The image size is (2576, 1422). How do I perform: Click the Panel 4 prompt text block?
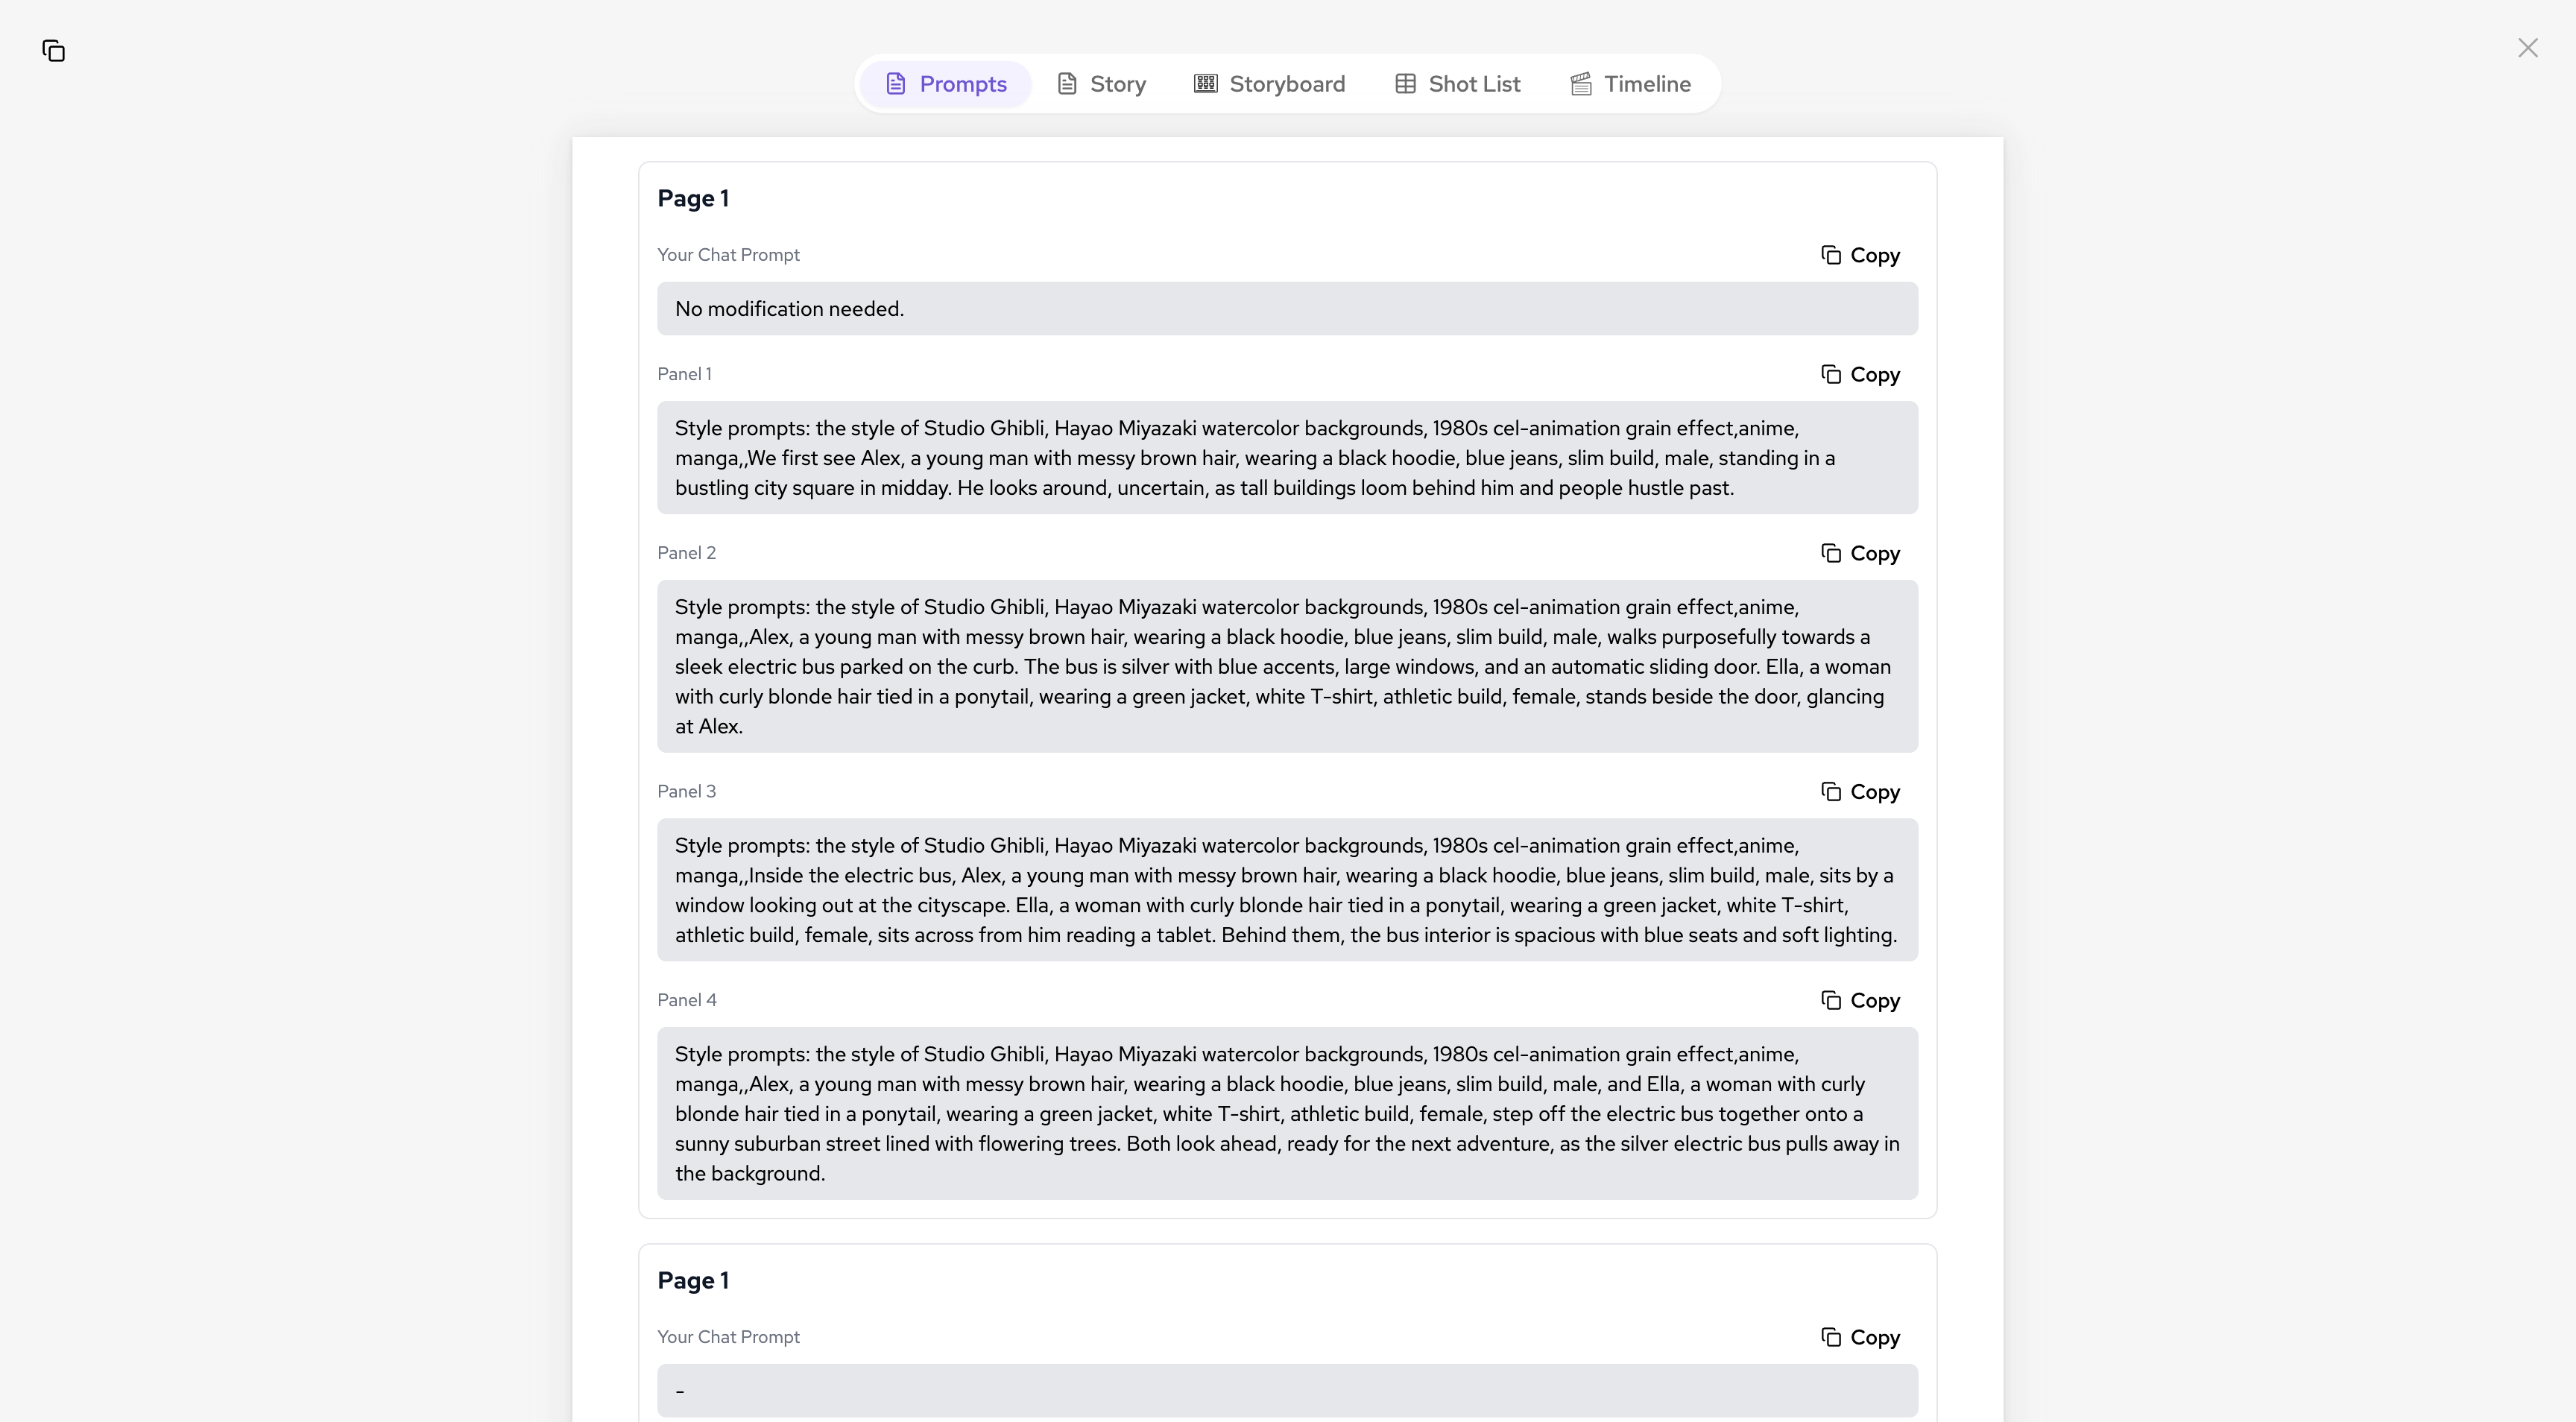point(1287,1113)
